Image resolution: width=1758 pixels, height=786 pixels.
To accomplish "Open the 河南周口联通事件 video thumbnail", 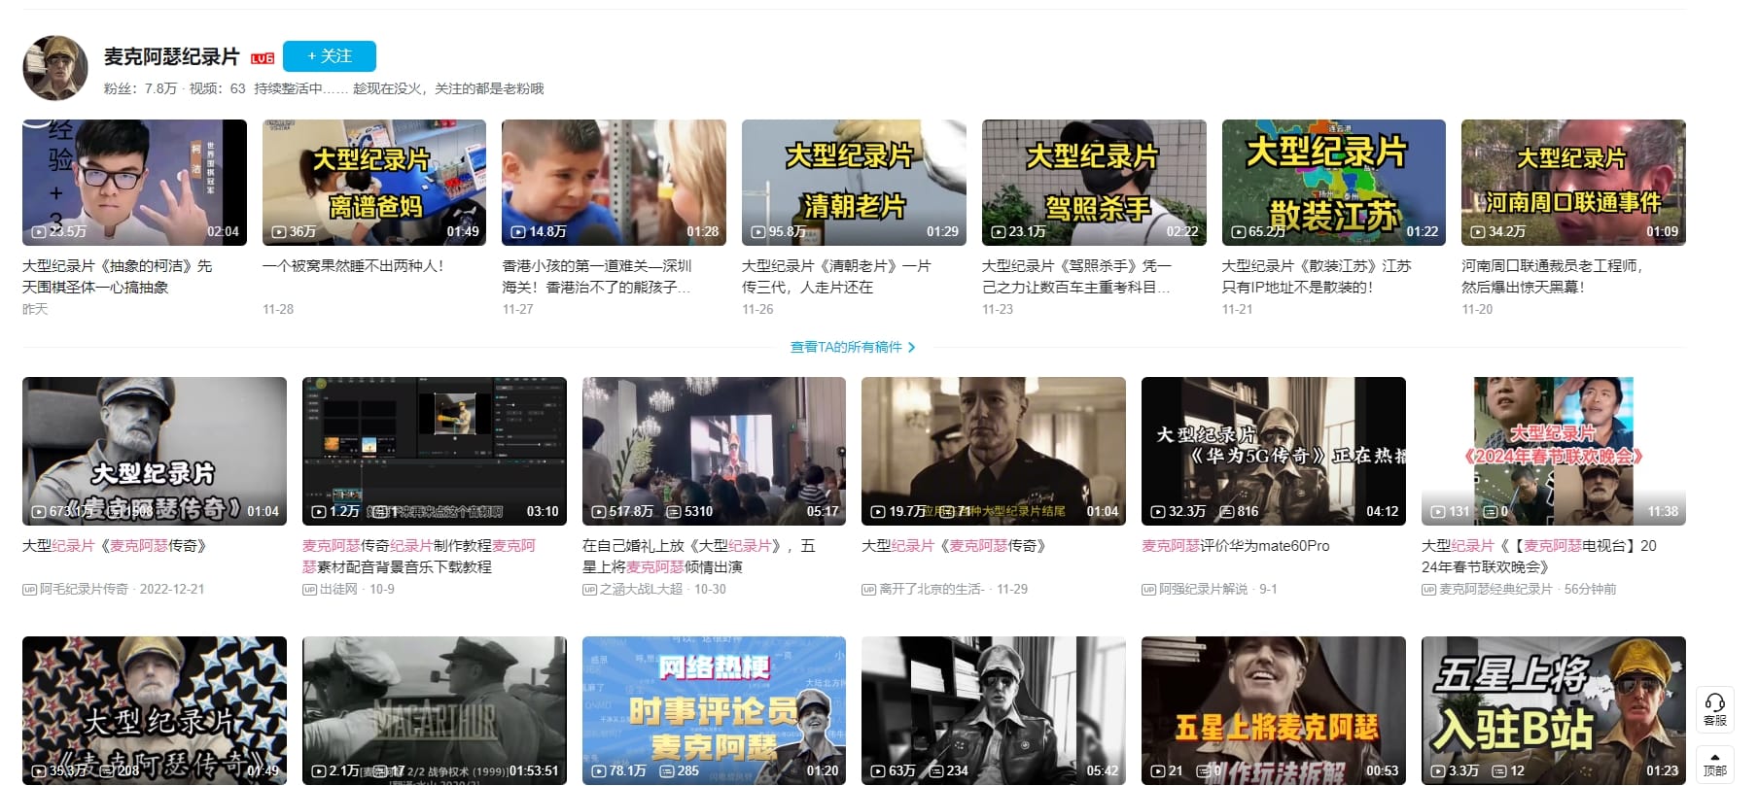I will tap(1572, 182).
